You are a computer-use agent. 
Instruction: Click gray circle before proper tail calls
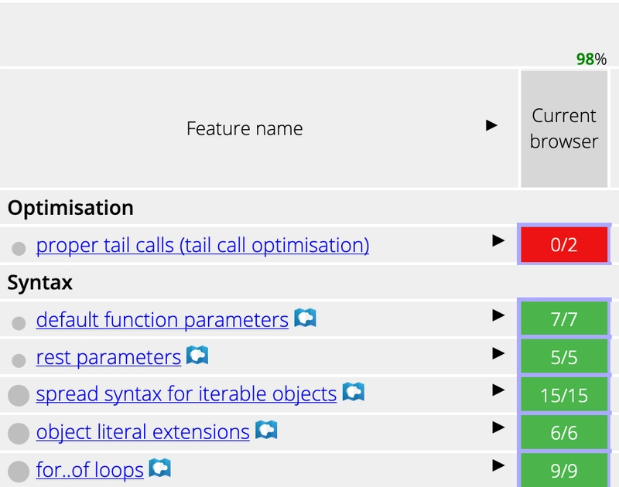[19, 249]
